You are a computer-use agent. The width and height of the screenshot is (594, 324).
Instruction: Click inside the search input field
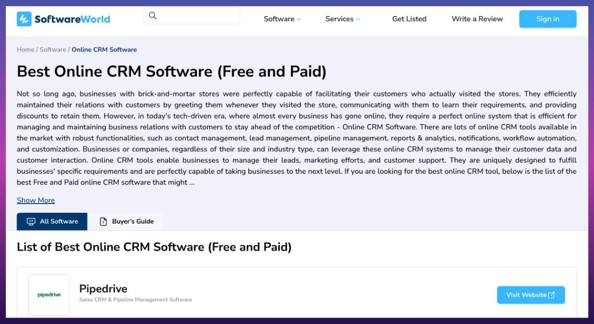[x=194, y=16]
